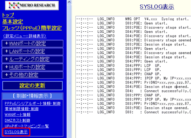Open 帯域制限情報・制御 page
Image resolution: width=191 pixels, height=138 pixels.
pos(22,109)
